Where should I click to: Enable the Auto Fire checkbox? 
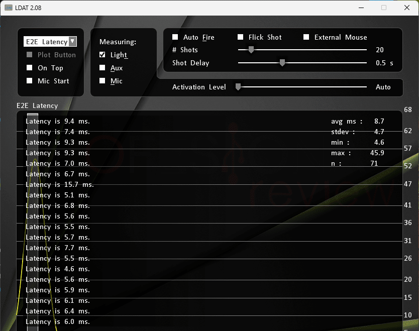pos(175,37)
